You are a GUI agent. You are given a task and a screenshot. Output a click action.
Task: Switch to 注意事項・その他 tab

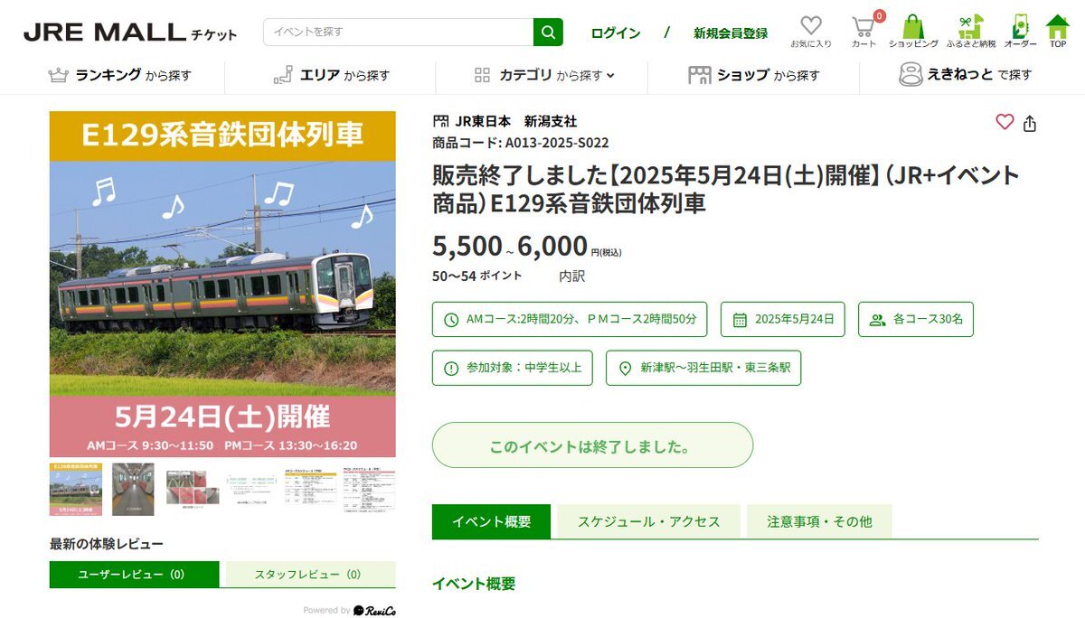coord(819,521)
